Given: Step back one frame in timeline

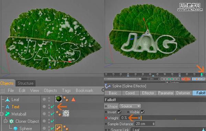Looking at the screenshot, I should click(165, 79).
